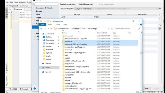This screenshot has height=93, width=165.
Task: Click the up-one-level arrow in Explorer
Action: (x=51, y=29)
